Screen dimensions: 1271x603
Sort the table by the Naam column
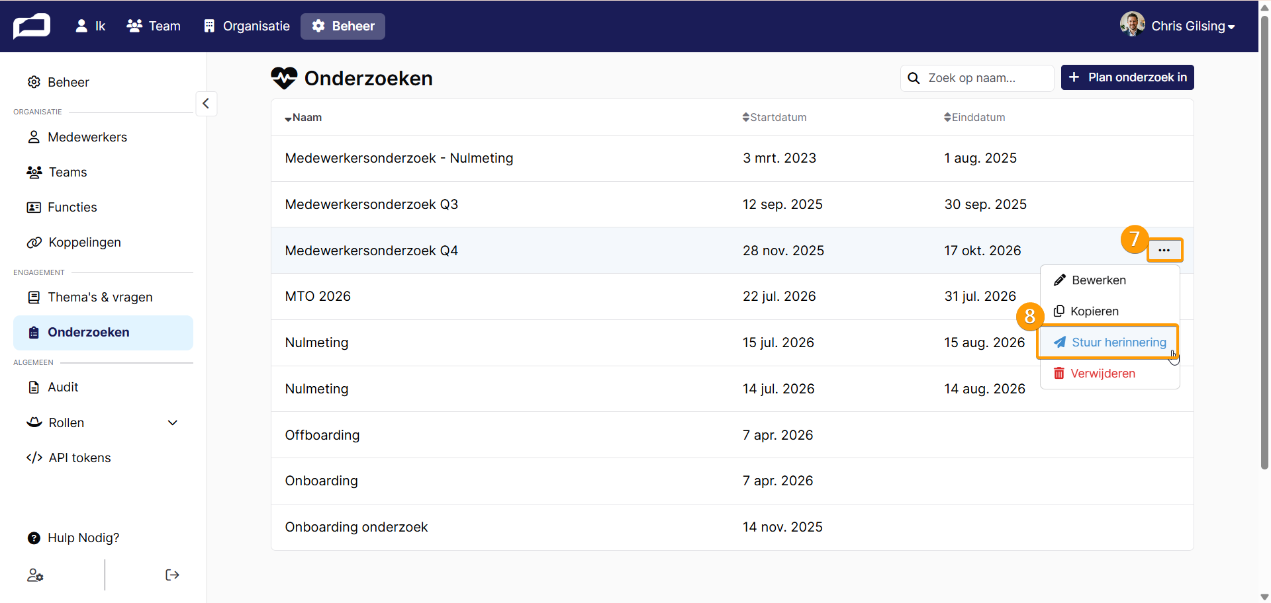click(x=303, y=118)
